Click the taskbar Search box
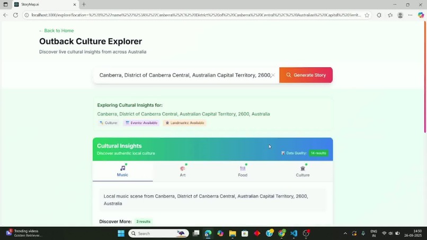 (x=158, y=234)
